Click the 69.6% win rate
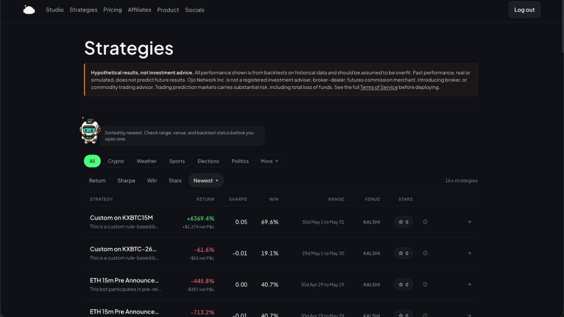The height and width of the screenshot is (317, 564). (270, 222)
